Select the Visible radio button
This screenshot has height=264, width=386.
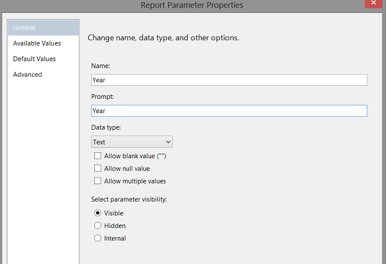(97, 213)
